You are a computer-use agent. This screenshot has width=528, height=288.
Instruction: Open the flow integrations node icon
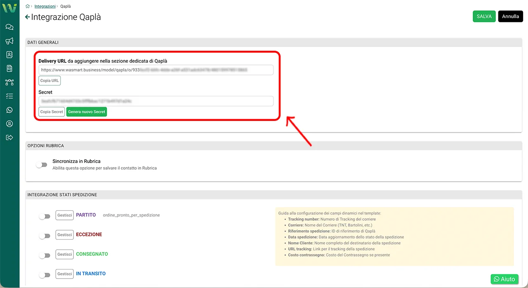pos(9,82)
